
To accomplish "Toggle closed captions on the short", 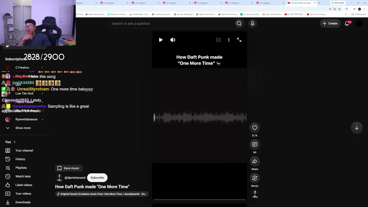I will coord(218,40).
